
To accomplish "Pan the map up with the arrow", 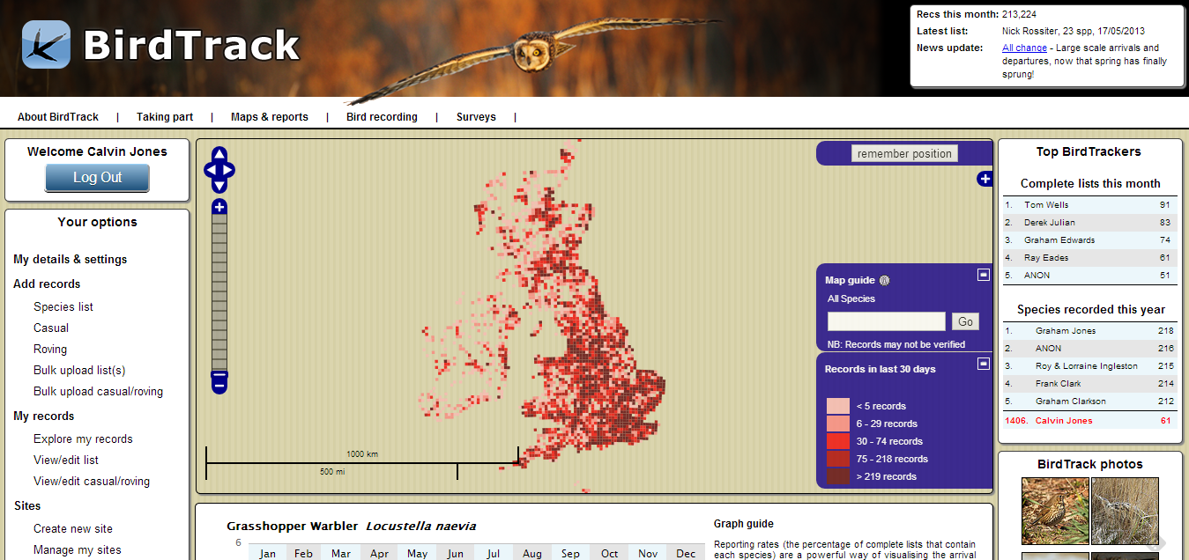I will 219,155.
